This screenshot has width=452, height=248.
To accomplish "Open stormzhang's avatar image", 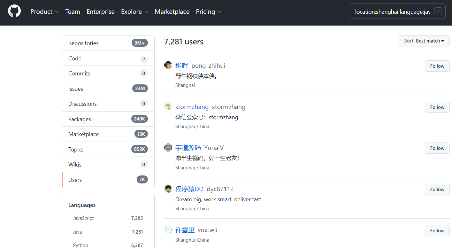I will click(168, 106).
